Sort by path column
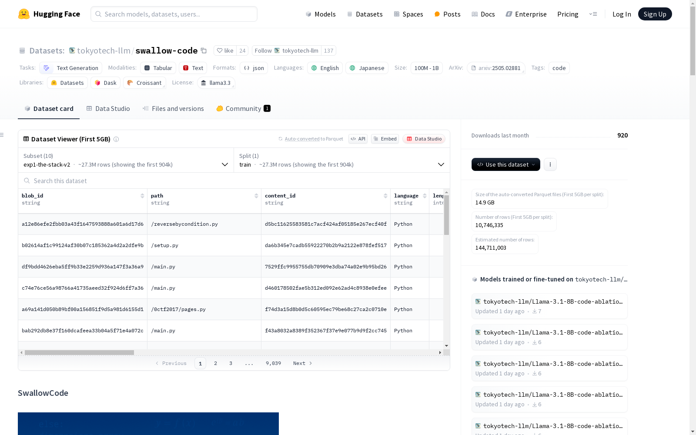Screen dimensions: 696x435 (256, 196)
